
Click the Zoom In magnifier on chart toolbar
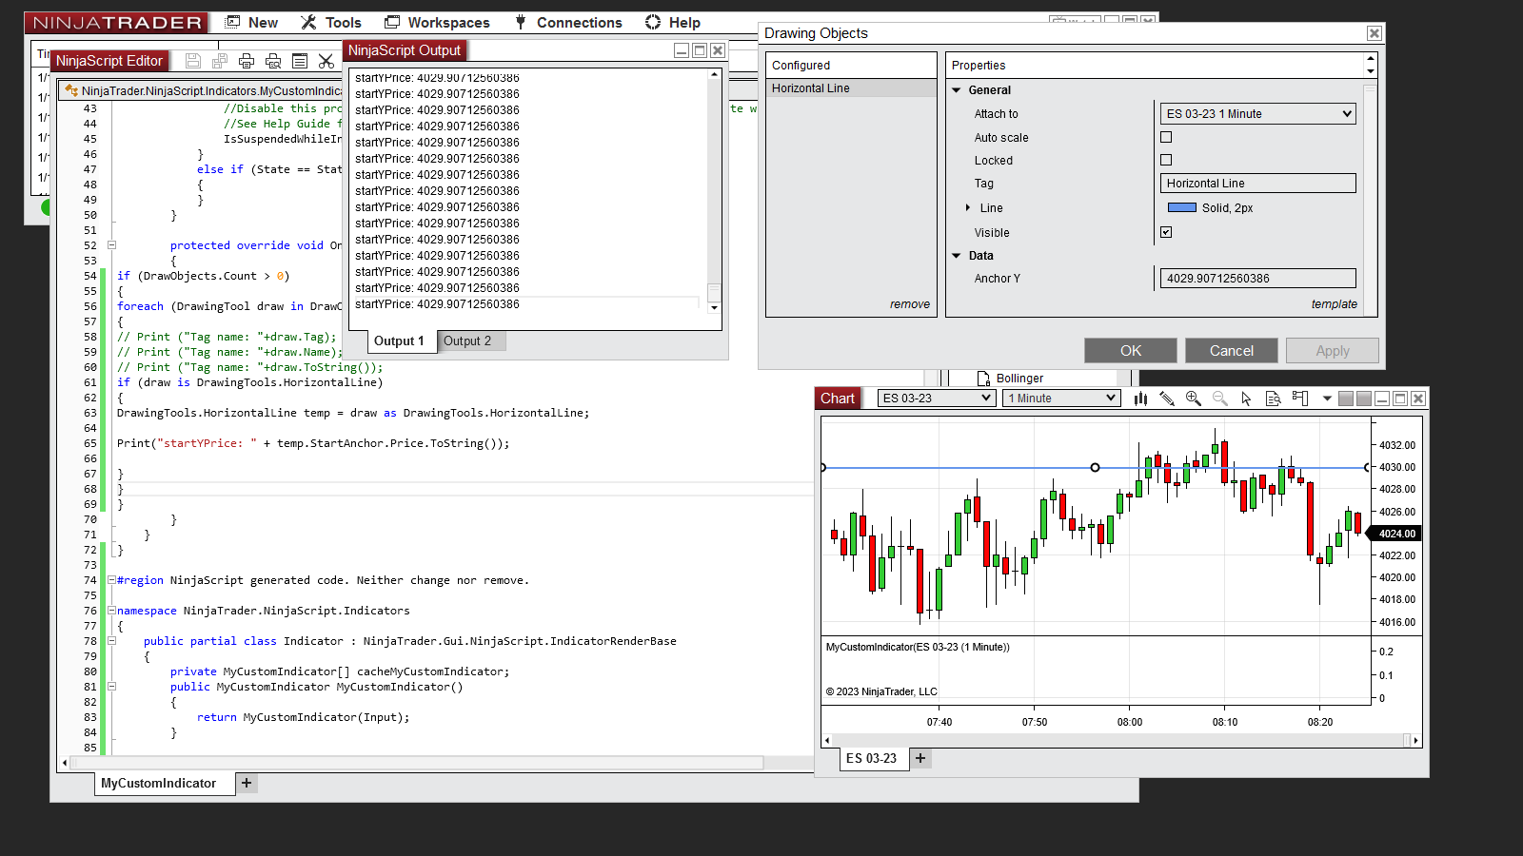(x=1194, y=399)
